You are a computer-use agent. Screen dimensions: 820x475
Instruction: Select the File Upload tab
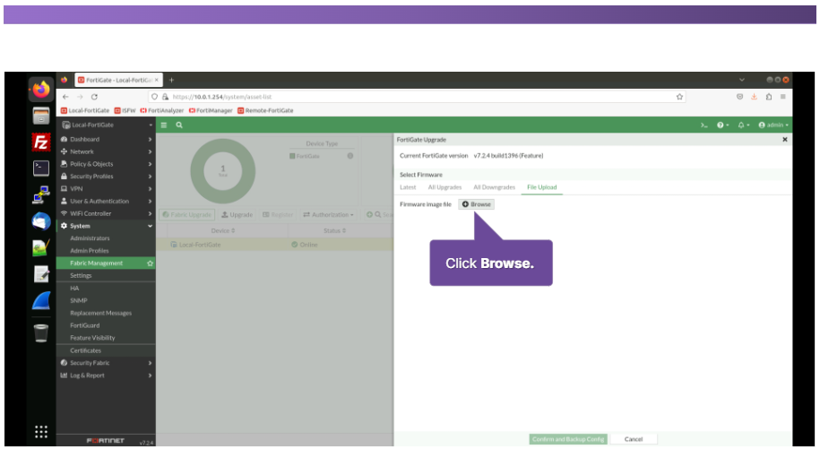coord(542,187)
